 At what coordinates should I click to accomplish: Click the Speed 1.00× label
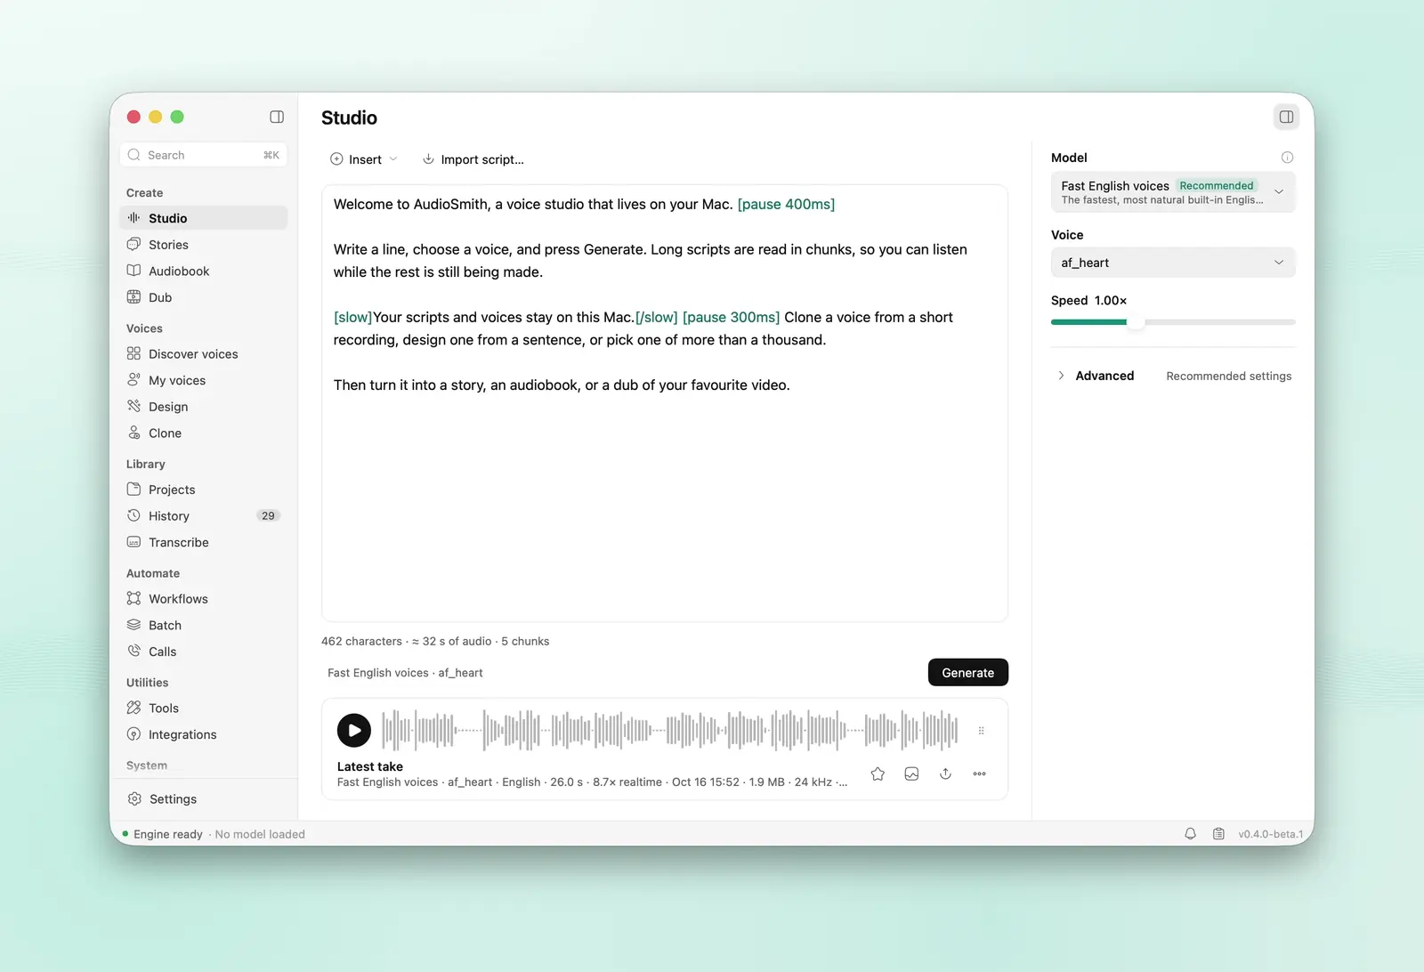(x=1088, y=301)
